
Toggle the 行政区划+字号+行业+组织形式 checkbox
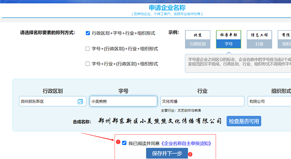[x=88, y=33]
